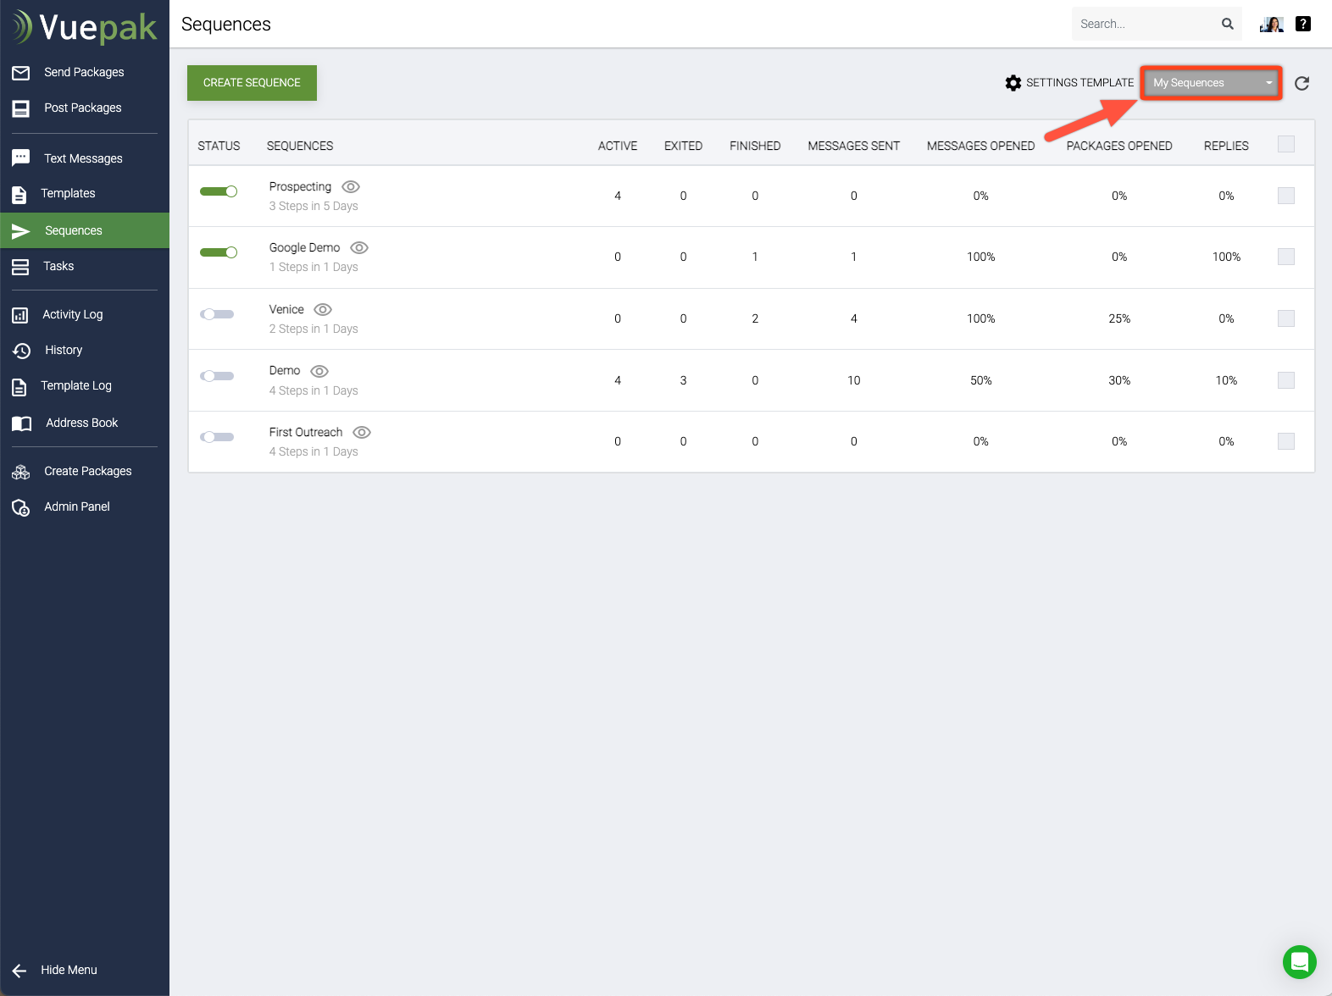Viewport: 1332px width, 996px height.
Task: Open the green chat support bubble
Action: coord(1299,962)
